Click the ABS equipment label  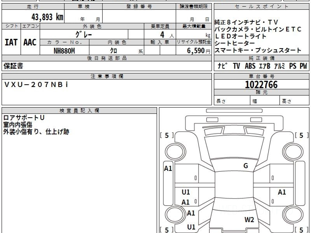coord(250,66)
